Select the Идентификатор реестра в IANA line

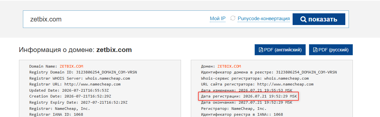click(242, 114)
